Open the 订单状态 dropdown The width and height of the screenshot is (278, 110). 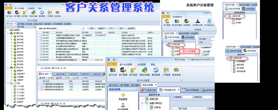coord(209,97)
